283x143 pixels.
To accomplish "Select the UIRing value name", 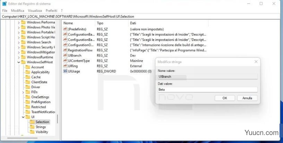I will point(73,66).
